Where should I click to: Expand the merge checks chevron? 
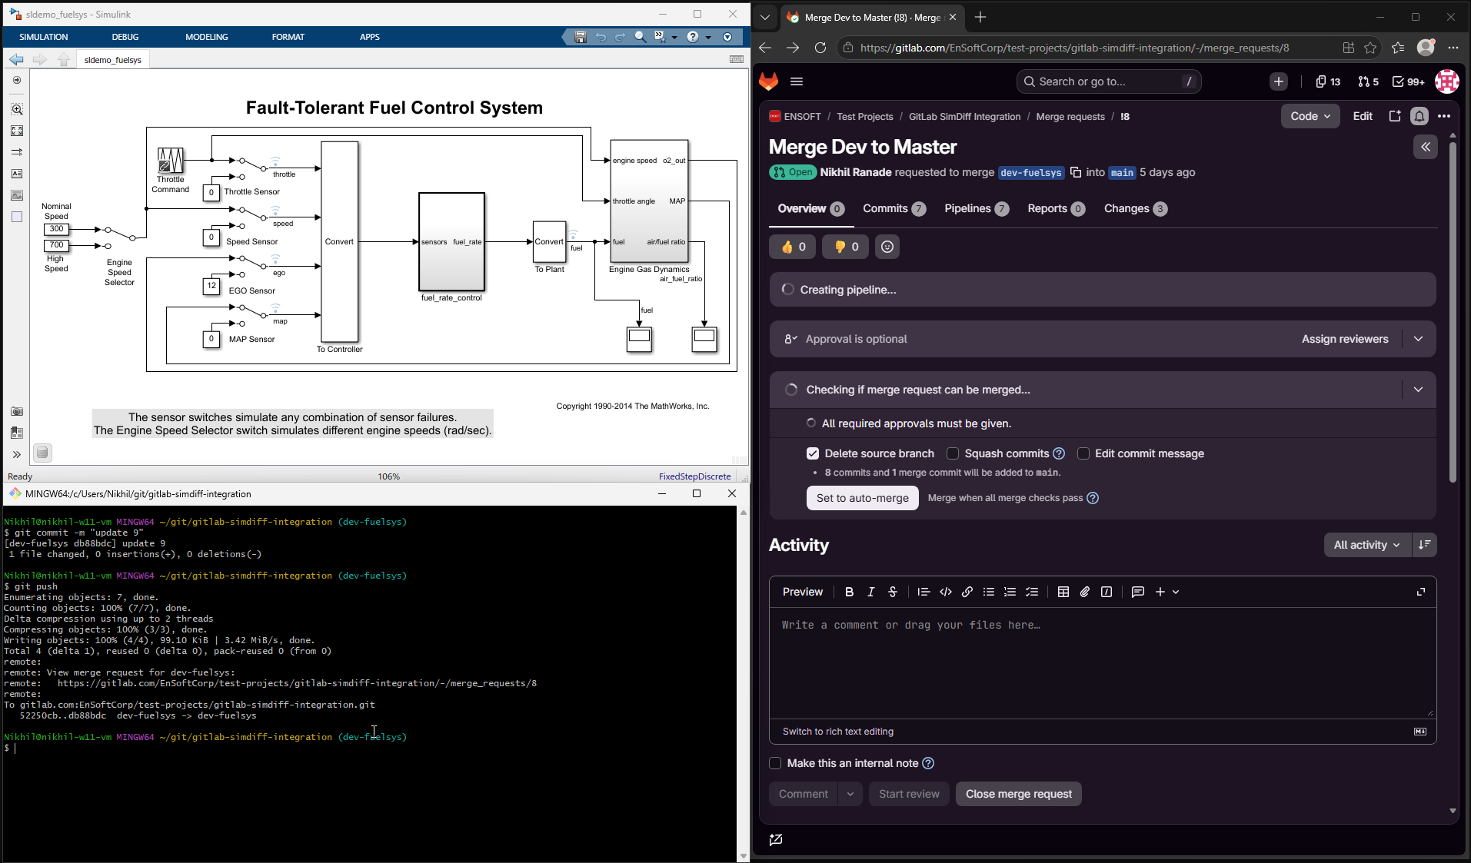(x=1419, y=390)
